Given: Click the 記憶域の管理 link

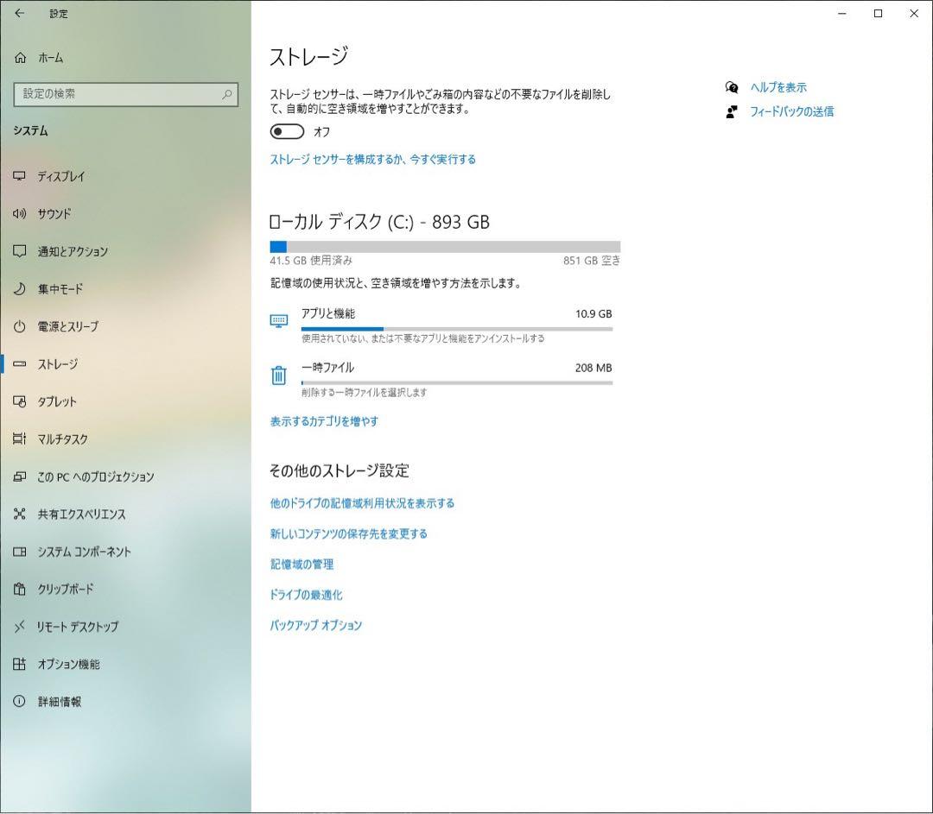Looking at the screenshot, I should coord(301,565).
